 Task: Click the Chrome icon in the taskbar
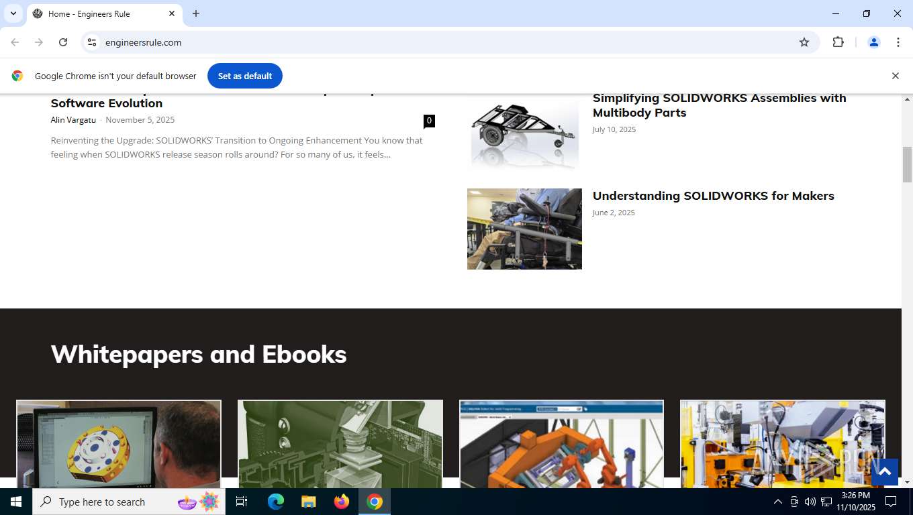pyautogui.click(x=375, y=502)
